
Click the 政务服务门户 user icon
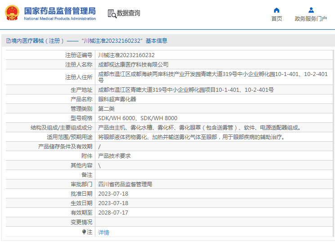pos(311,10)
